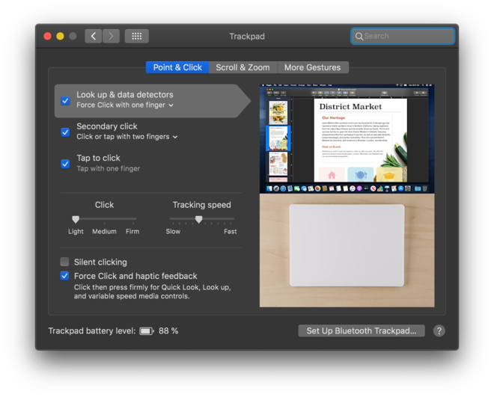Click the Search input field

coord(407,36)
